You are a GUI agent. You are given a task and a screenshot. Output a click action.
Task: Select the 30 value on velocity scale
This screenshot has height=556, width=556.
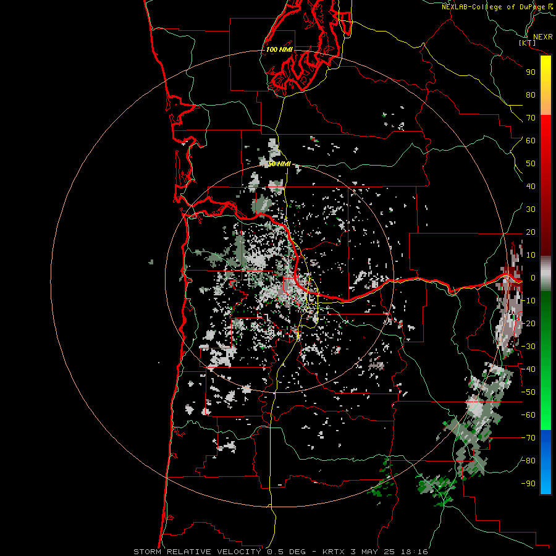coord(531,209)
